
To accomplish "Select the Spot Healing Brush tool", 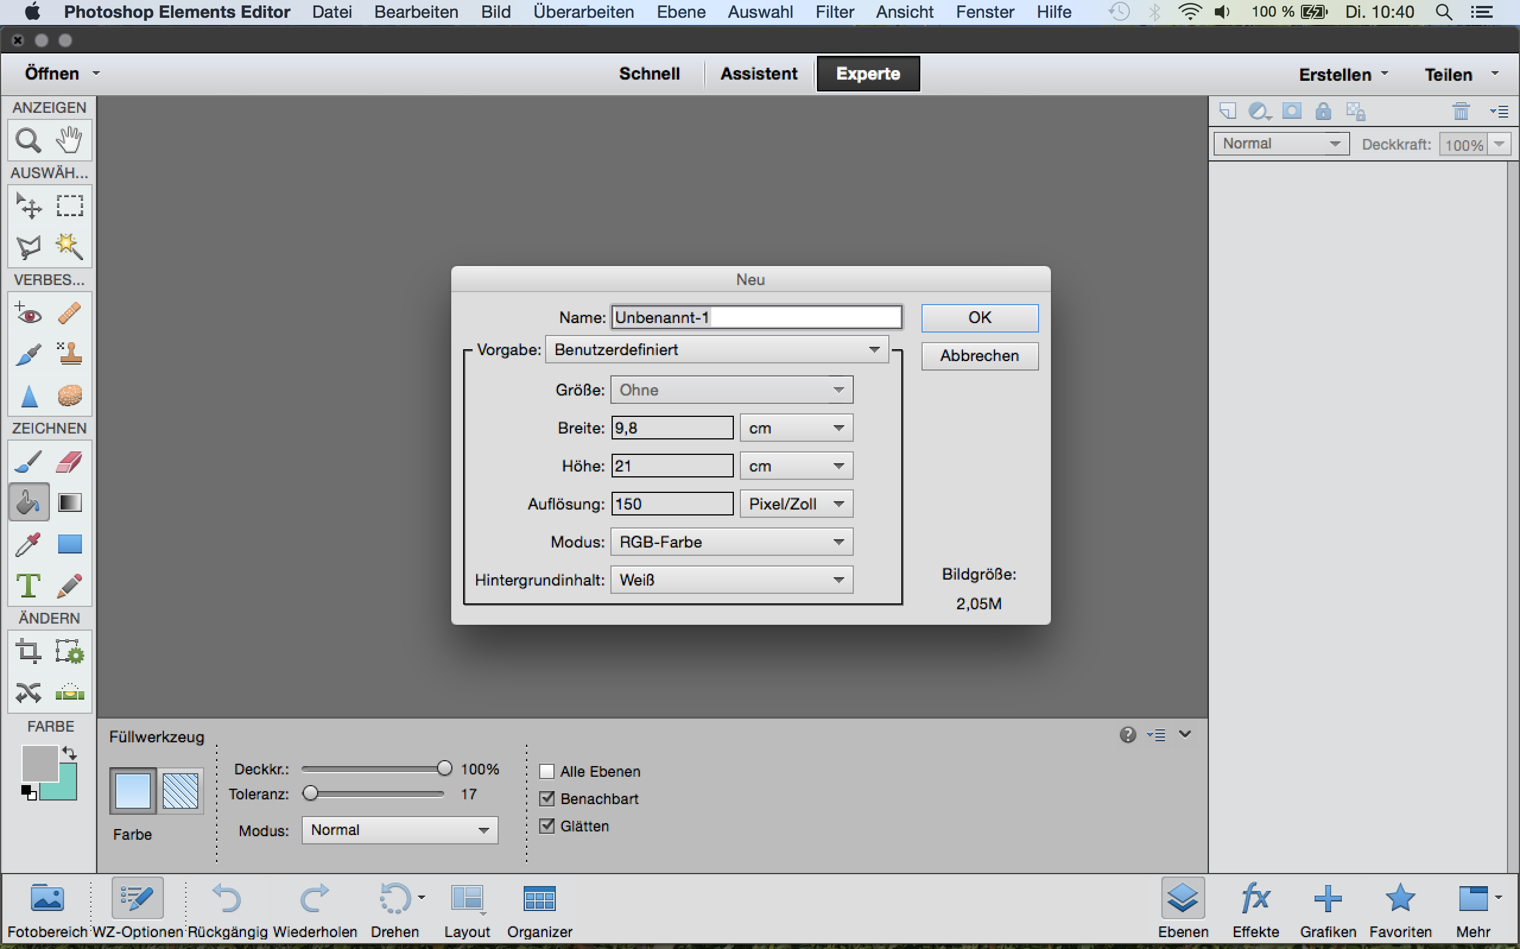I will (69, 313).
